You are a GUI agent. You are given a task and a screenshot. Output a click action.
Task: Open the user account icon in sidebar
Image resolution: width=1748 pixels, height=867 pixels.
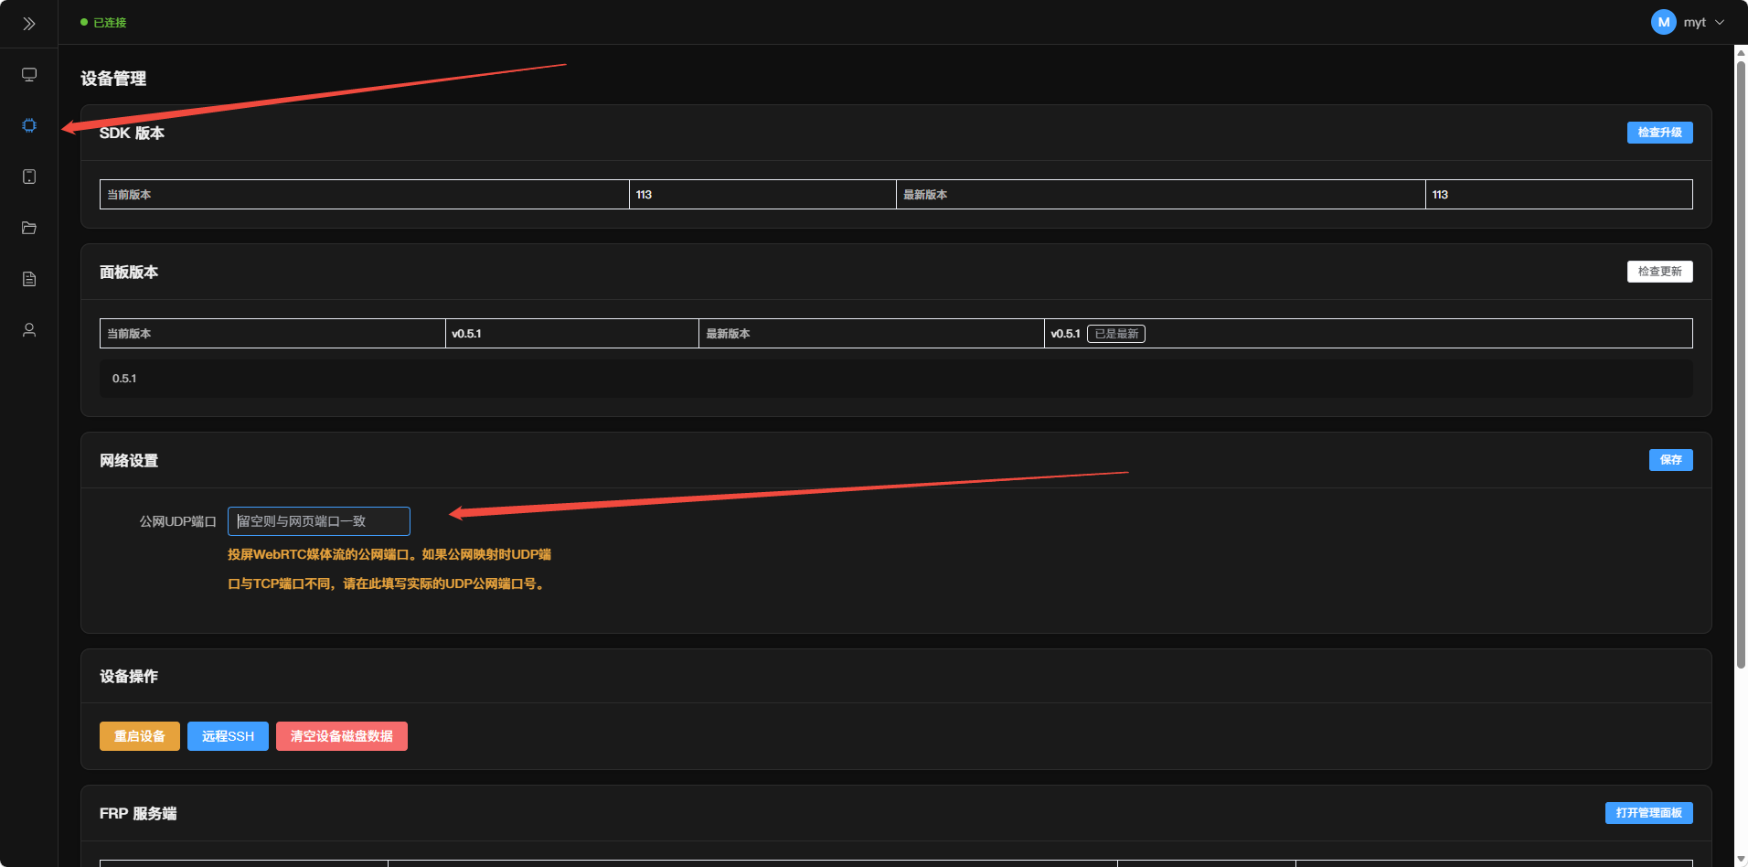[29, 330]
